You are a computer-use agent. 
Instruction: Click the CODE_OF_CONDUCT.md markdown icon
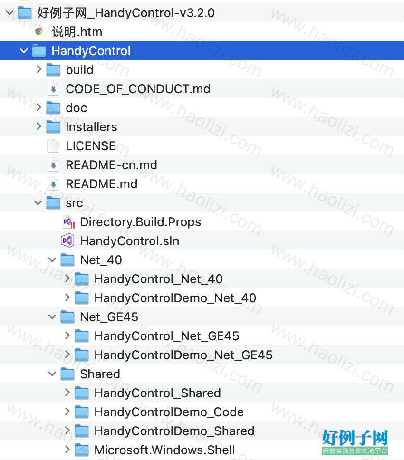(x=53, y=88)
